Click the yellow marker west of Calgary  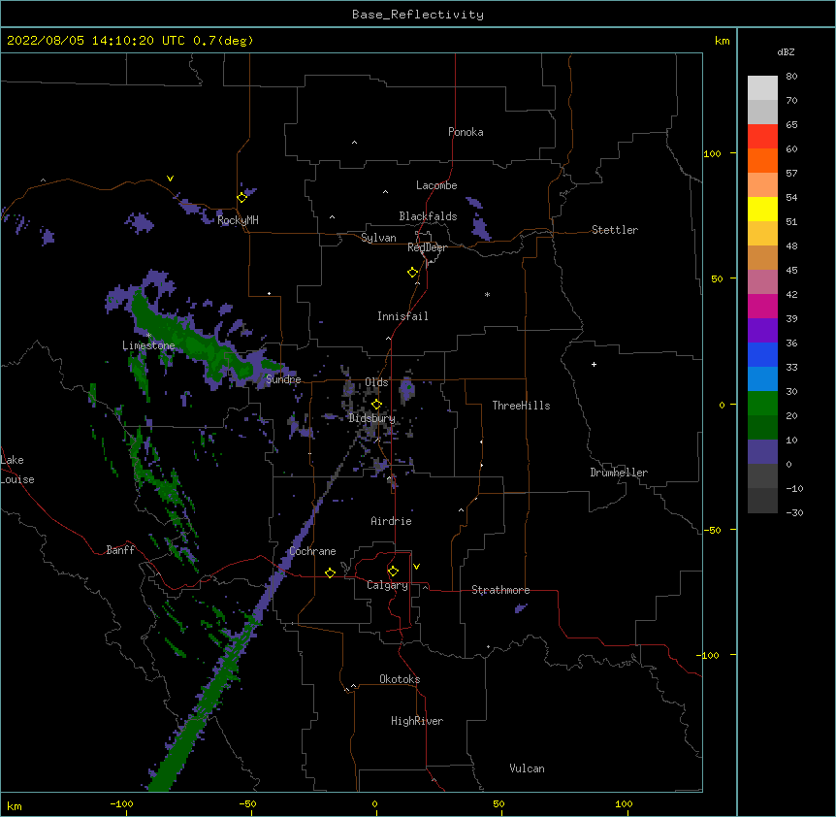330,572
